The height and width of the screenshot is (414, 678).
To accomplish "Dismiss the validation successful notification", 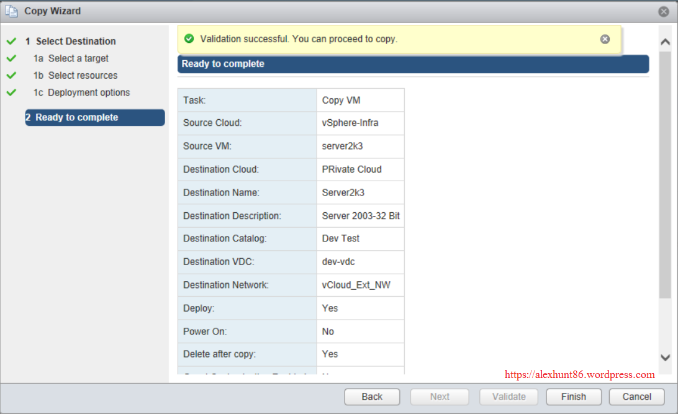I will click(x=605, y=39).
